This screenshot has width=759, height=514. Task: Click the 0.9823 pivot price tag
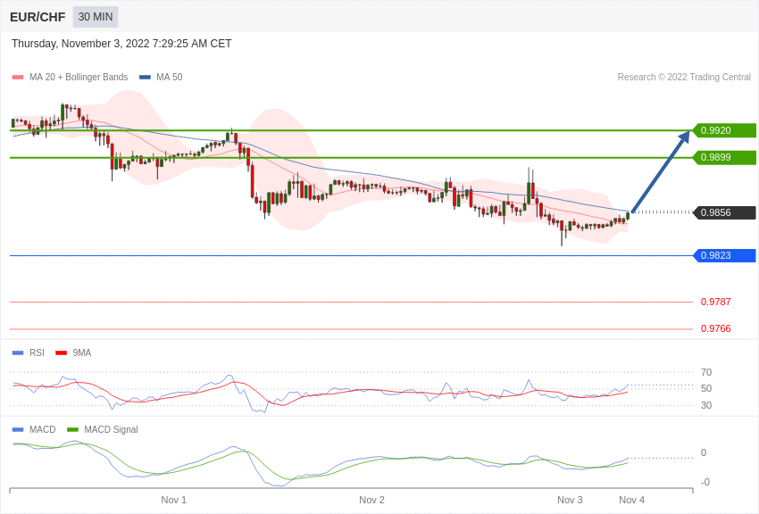[724, 255]
